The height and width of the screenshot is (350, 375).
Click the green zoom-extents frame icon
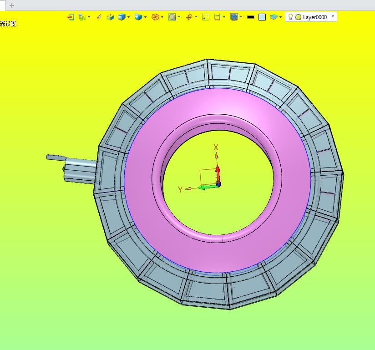pyautogui.click(x=206, y=17)
